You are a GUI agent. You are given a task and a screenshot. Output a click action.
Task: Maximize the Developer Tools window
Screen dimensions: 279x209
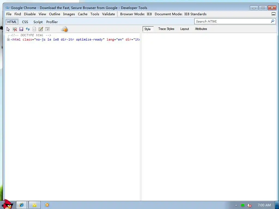(263, 8)
